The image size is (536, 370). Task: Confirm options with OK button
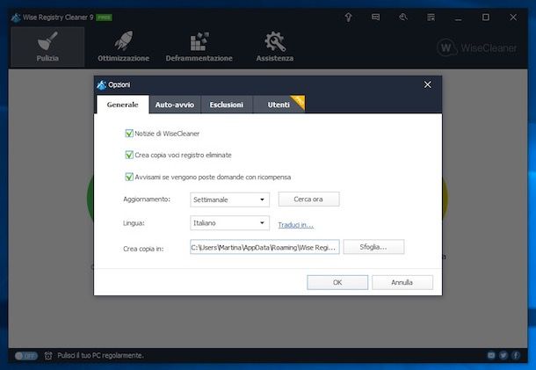tap(337, 282)
